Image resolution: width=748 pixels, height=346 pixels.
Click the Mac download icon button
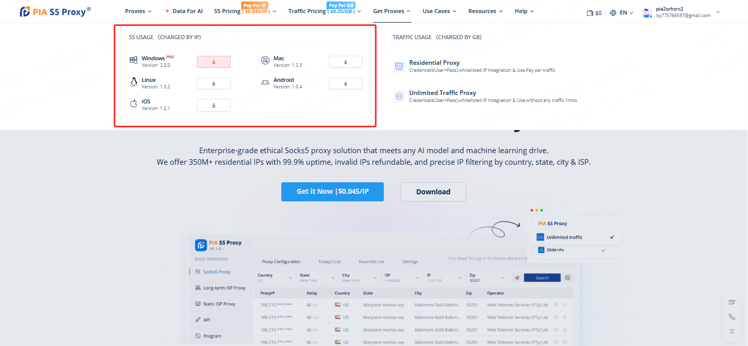click(346, 62)
